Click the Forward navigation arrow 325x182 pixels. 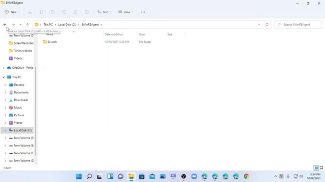pos(13,25)
